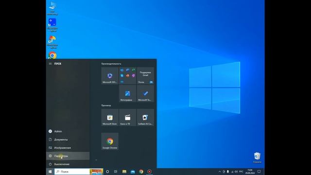Viewport: 311px width, 175px height.
Task: Open the red recorder app on taskbar
Action: click(x=149, y=172)
